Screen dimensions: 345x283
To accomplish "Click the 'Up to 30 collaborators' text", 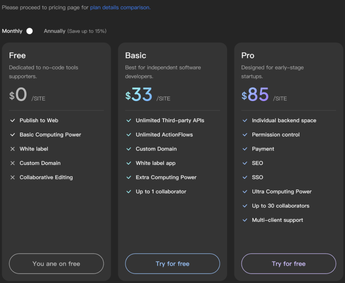I will tap(281, 206).
